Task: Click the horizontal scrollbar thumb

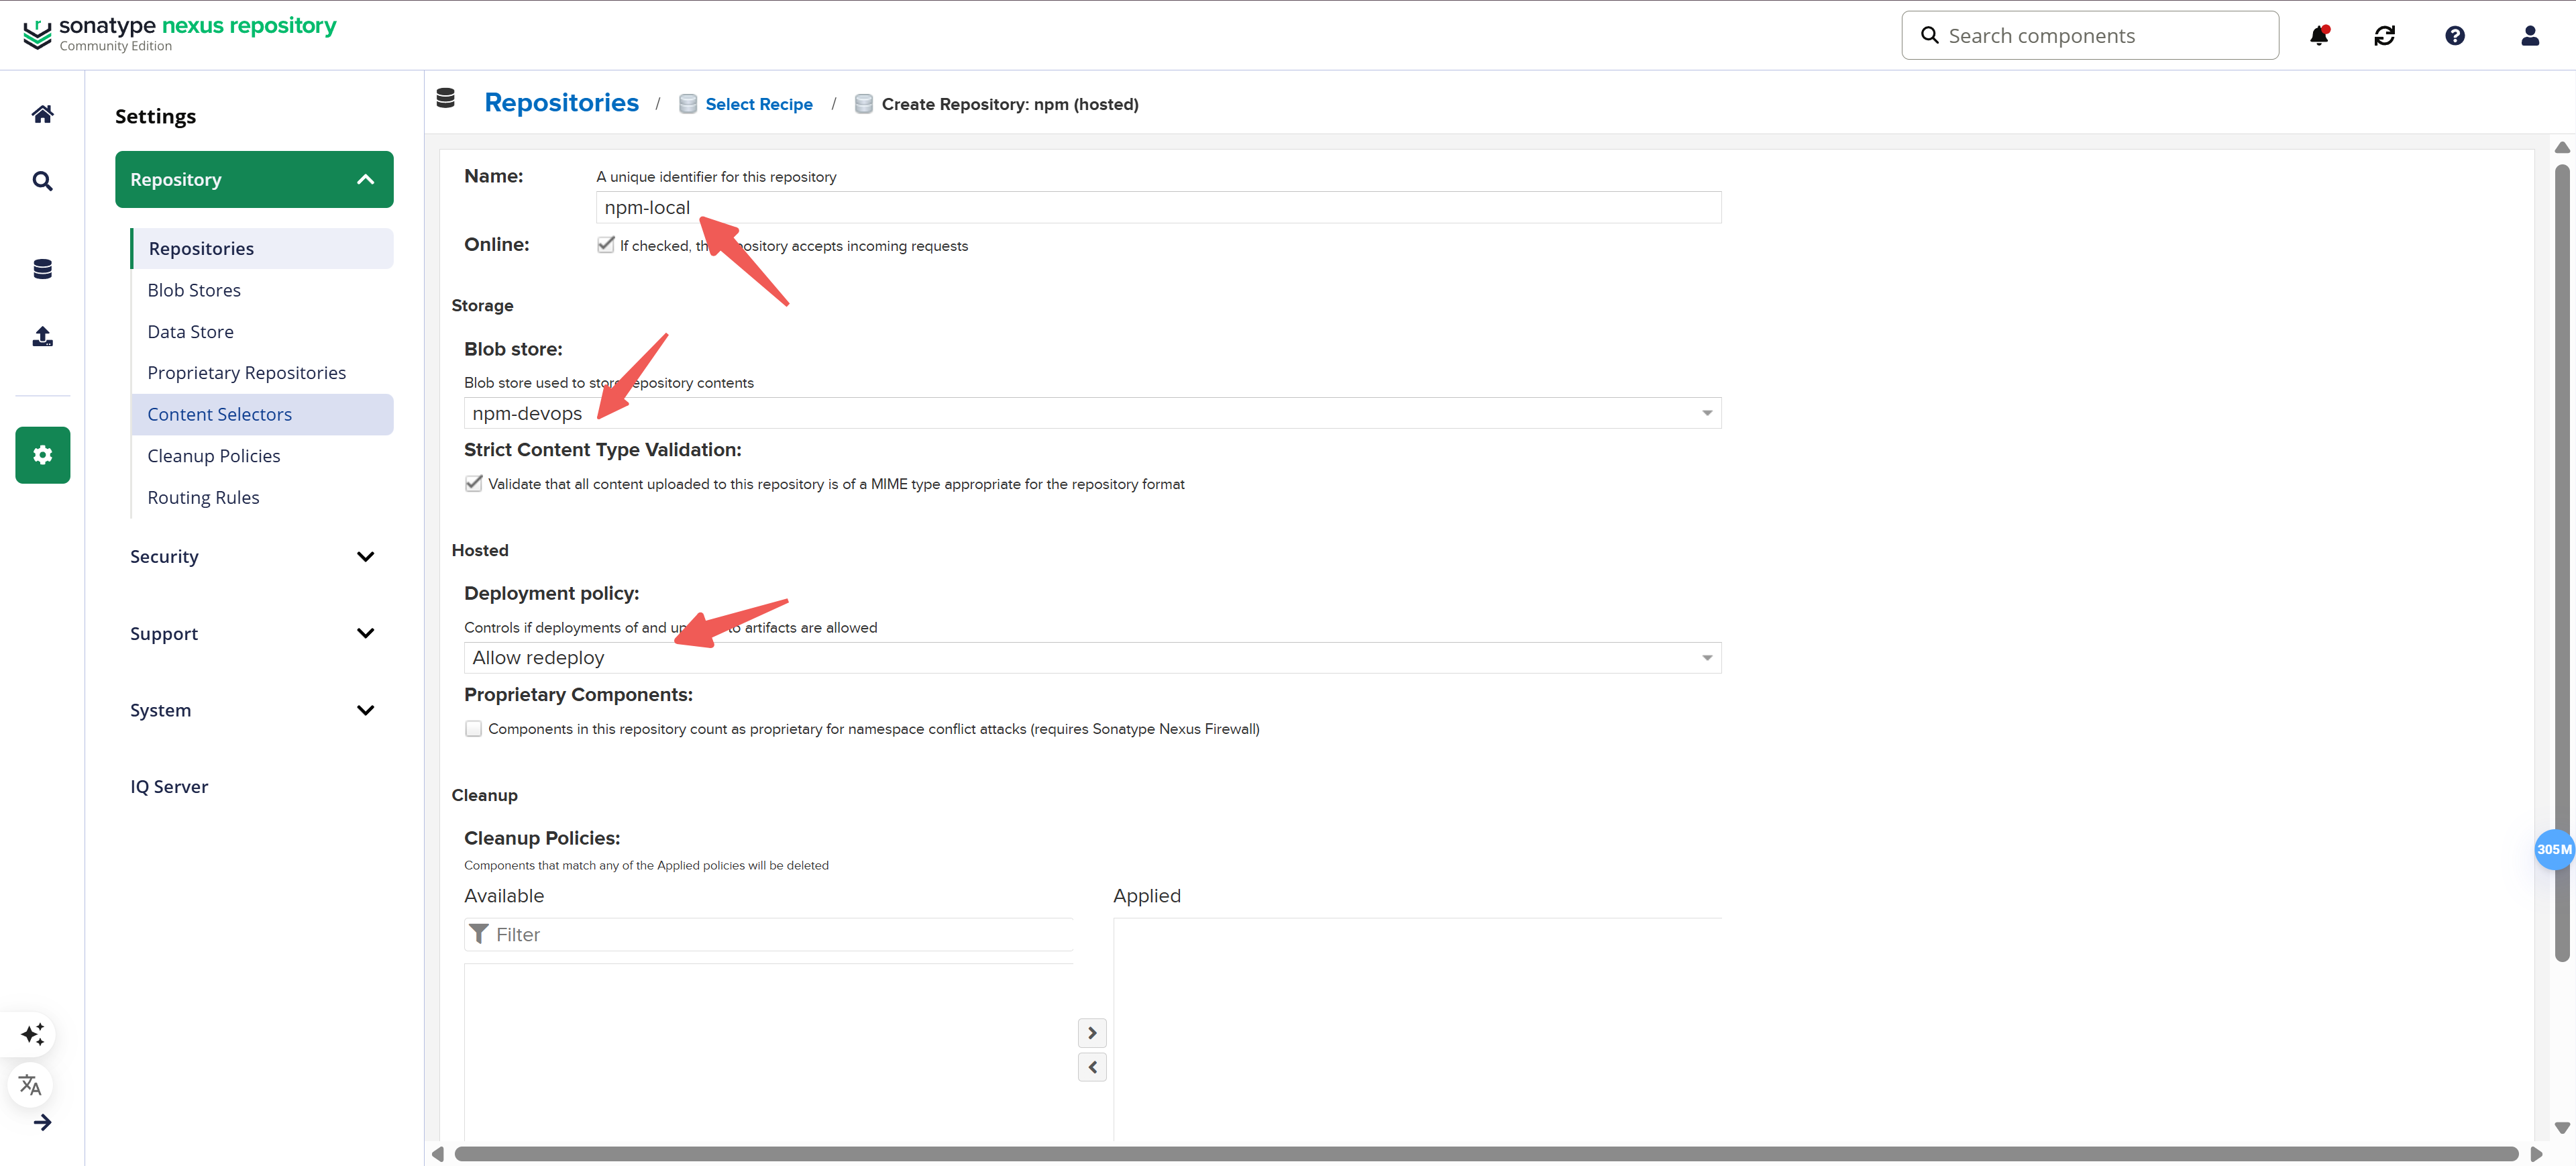Action: click(x=1485, y=1154)
